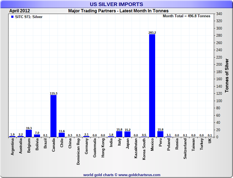233x178 pixels.
Task: Click the Italy bar showing 15.8
Action: [119, 134]
